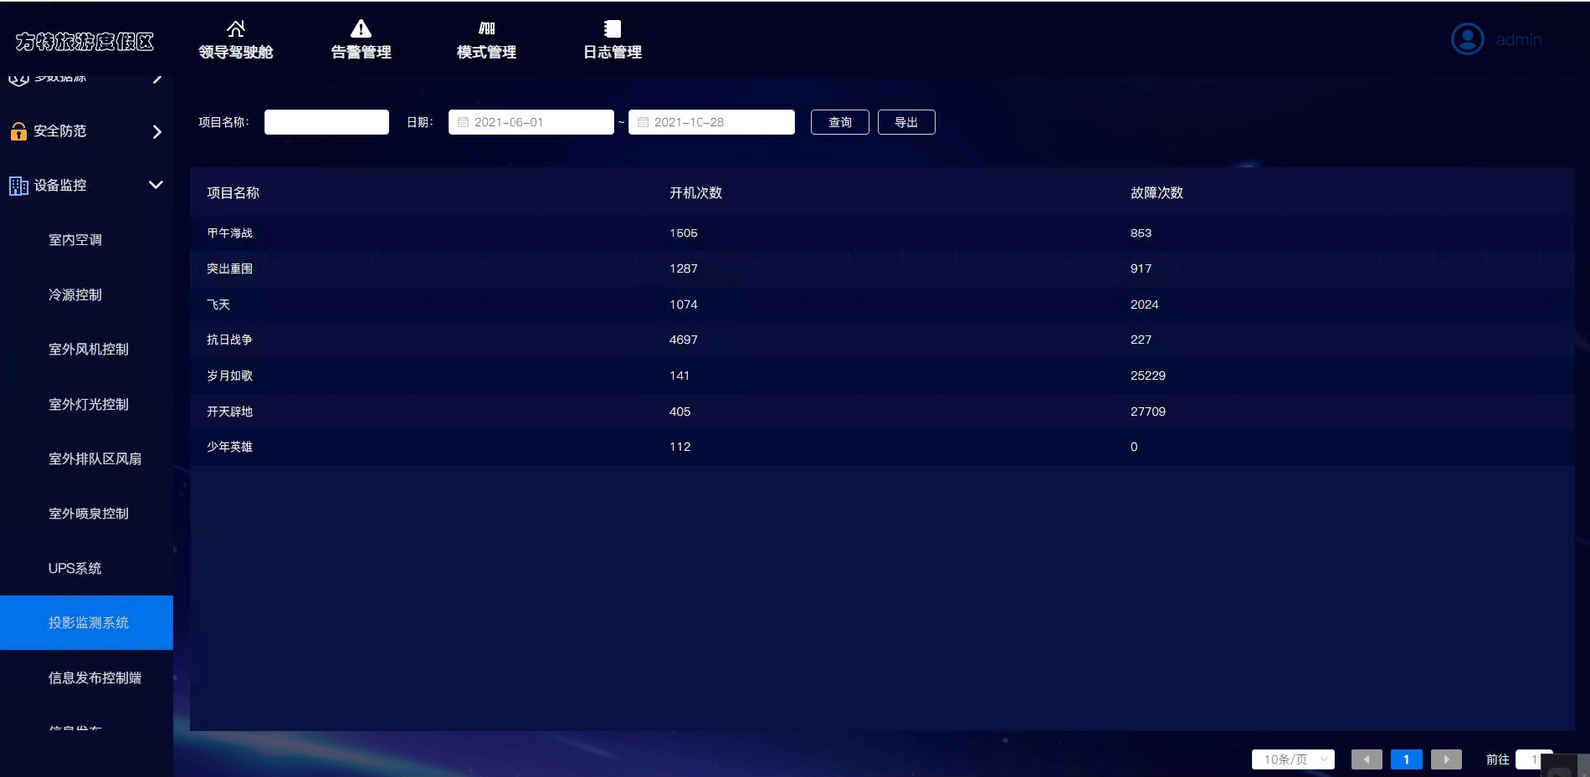The height and width of the screenshot is (777, 1590).
Task: Open 模式管理 menu label
Action: [486, 52]
